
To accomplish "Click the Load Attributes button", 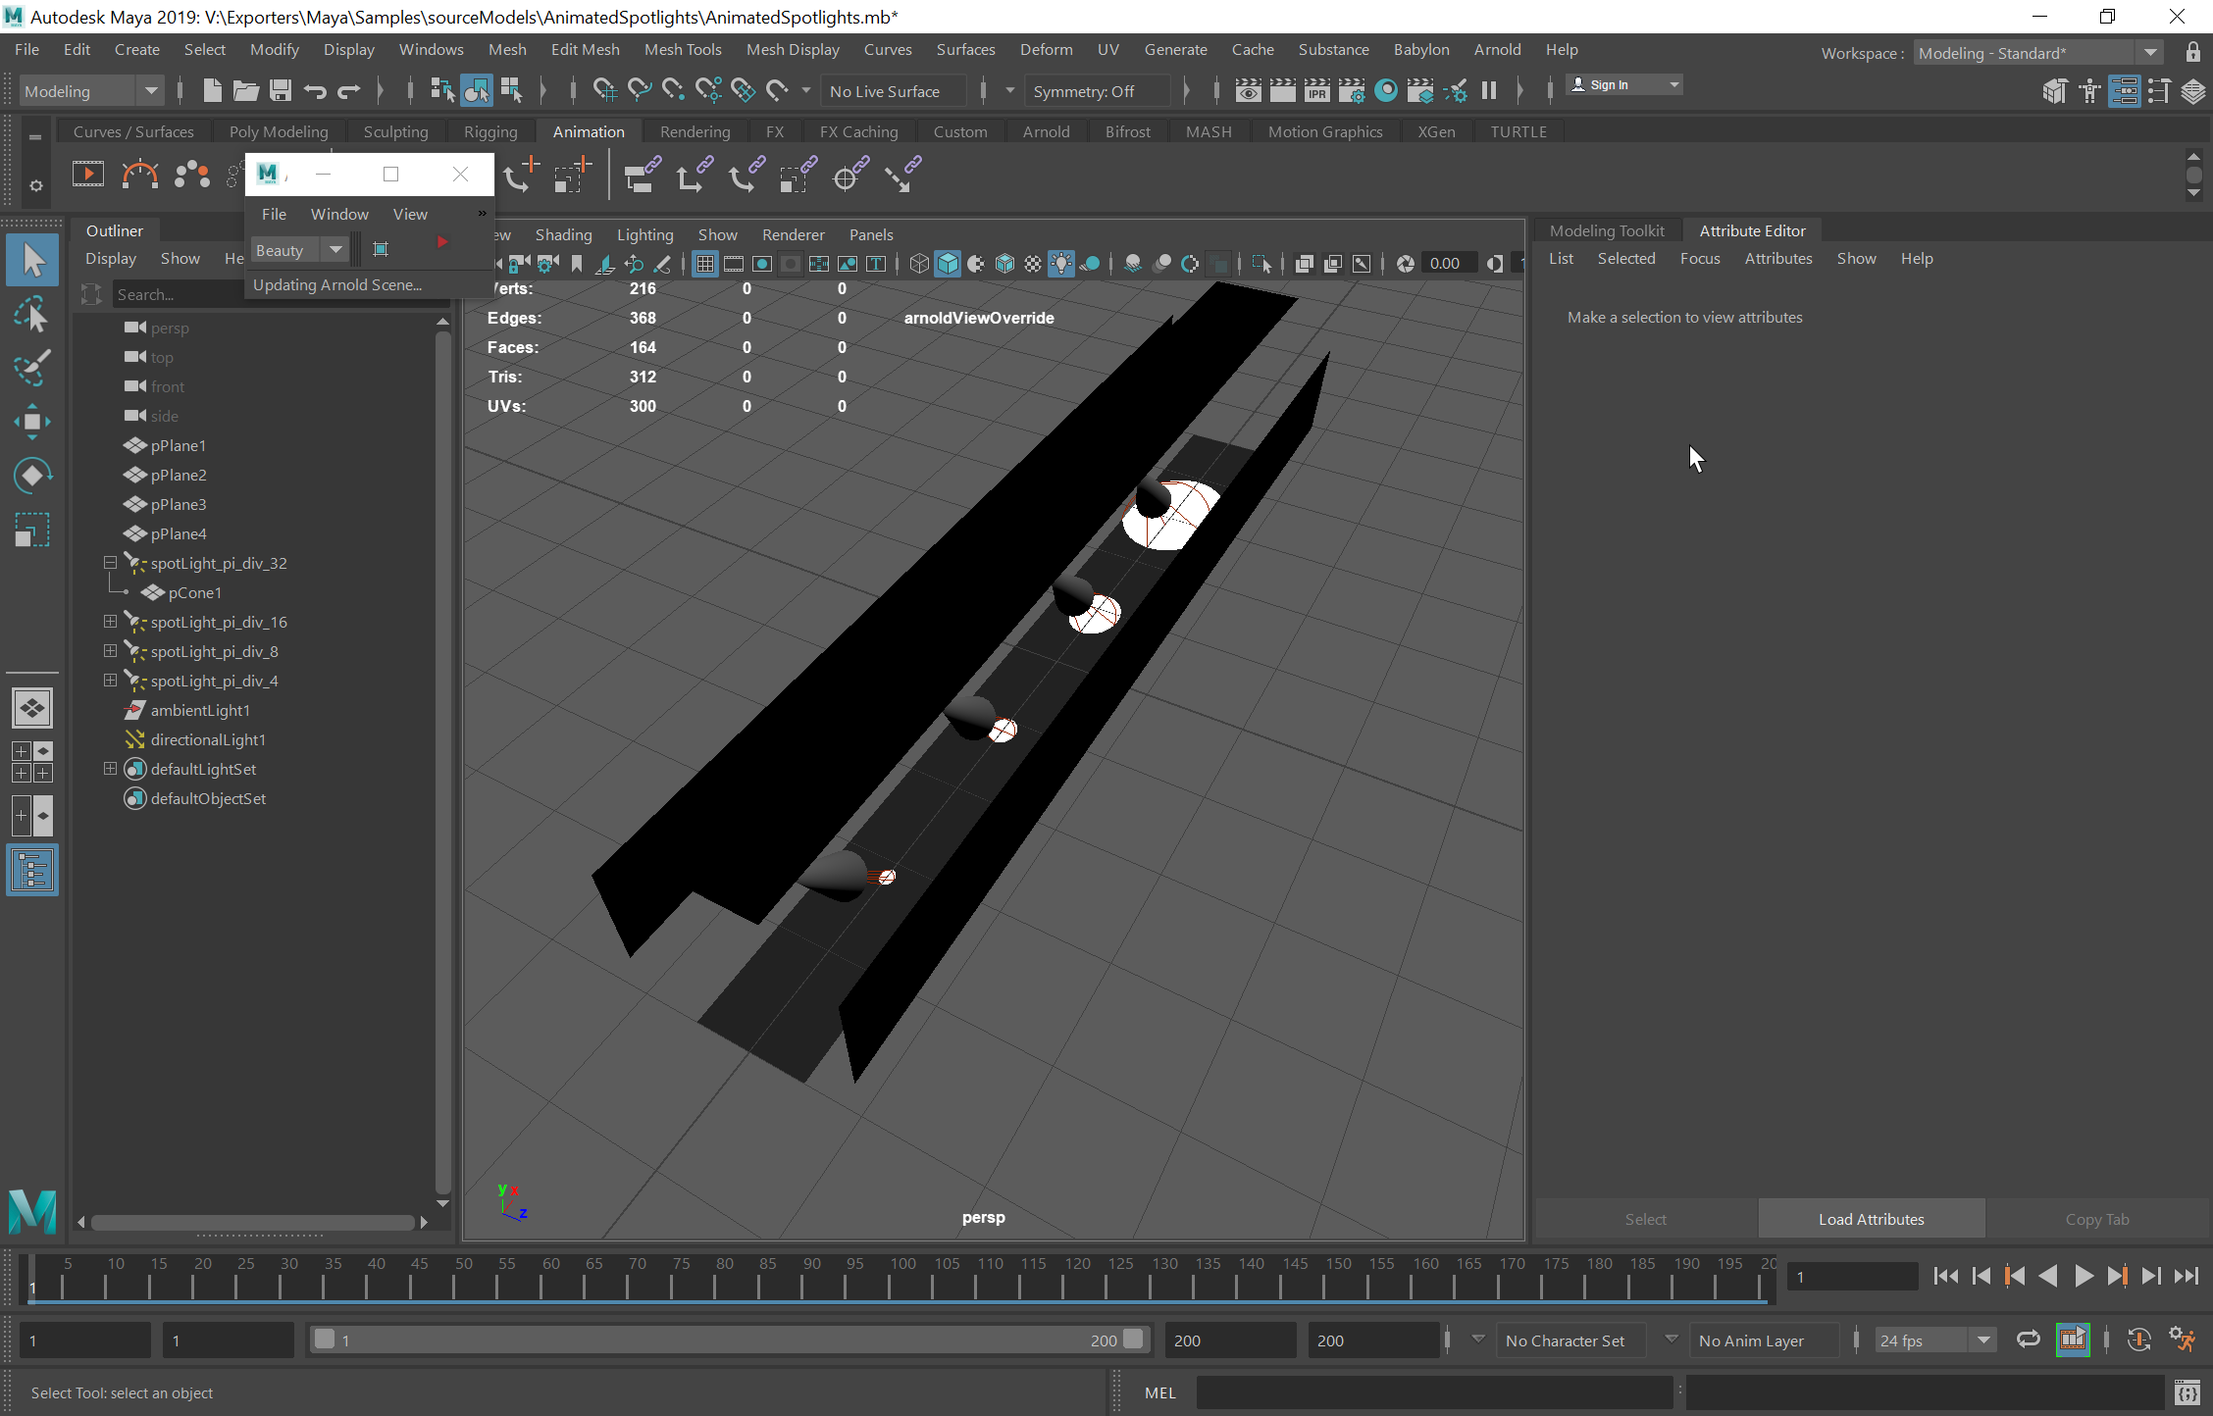I will pos(1871,1219).
